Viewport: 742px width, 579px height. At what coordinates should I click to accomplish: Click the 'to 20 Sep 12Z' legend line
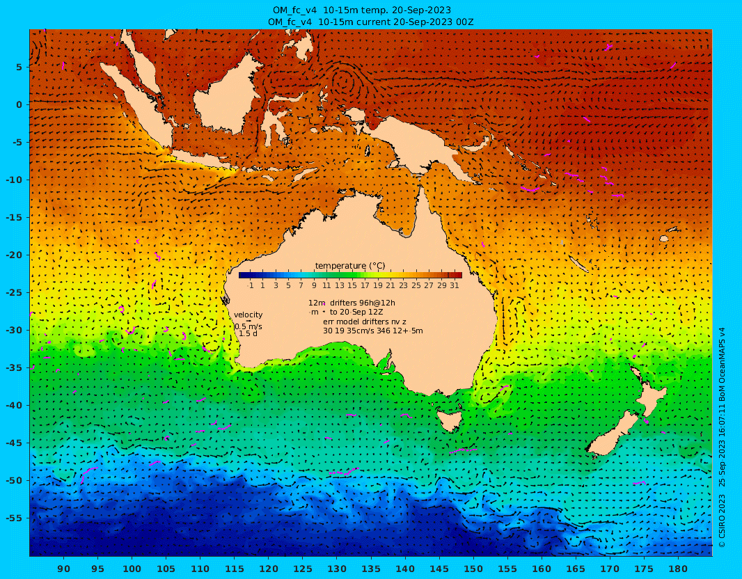coord(356,312)
